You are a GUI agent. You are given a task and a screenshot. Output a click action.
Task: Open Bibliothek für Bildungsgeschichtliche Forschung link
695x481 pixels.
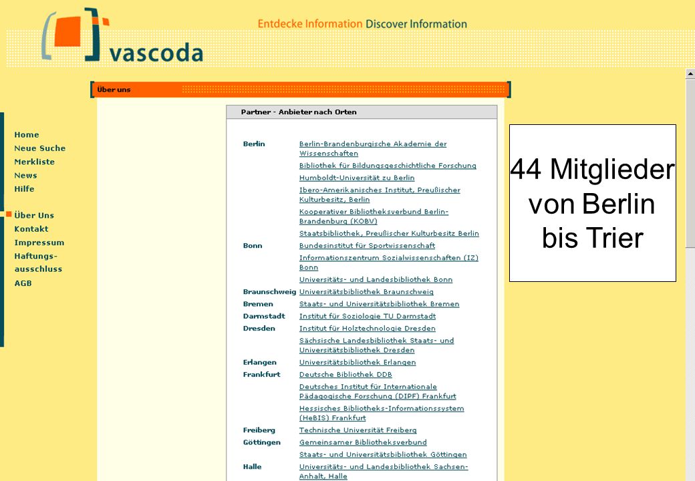(x=388, y=166)
